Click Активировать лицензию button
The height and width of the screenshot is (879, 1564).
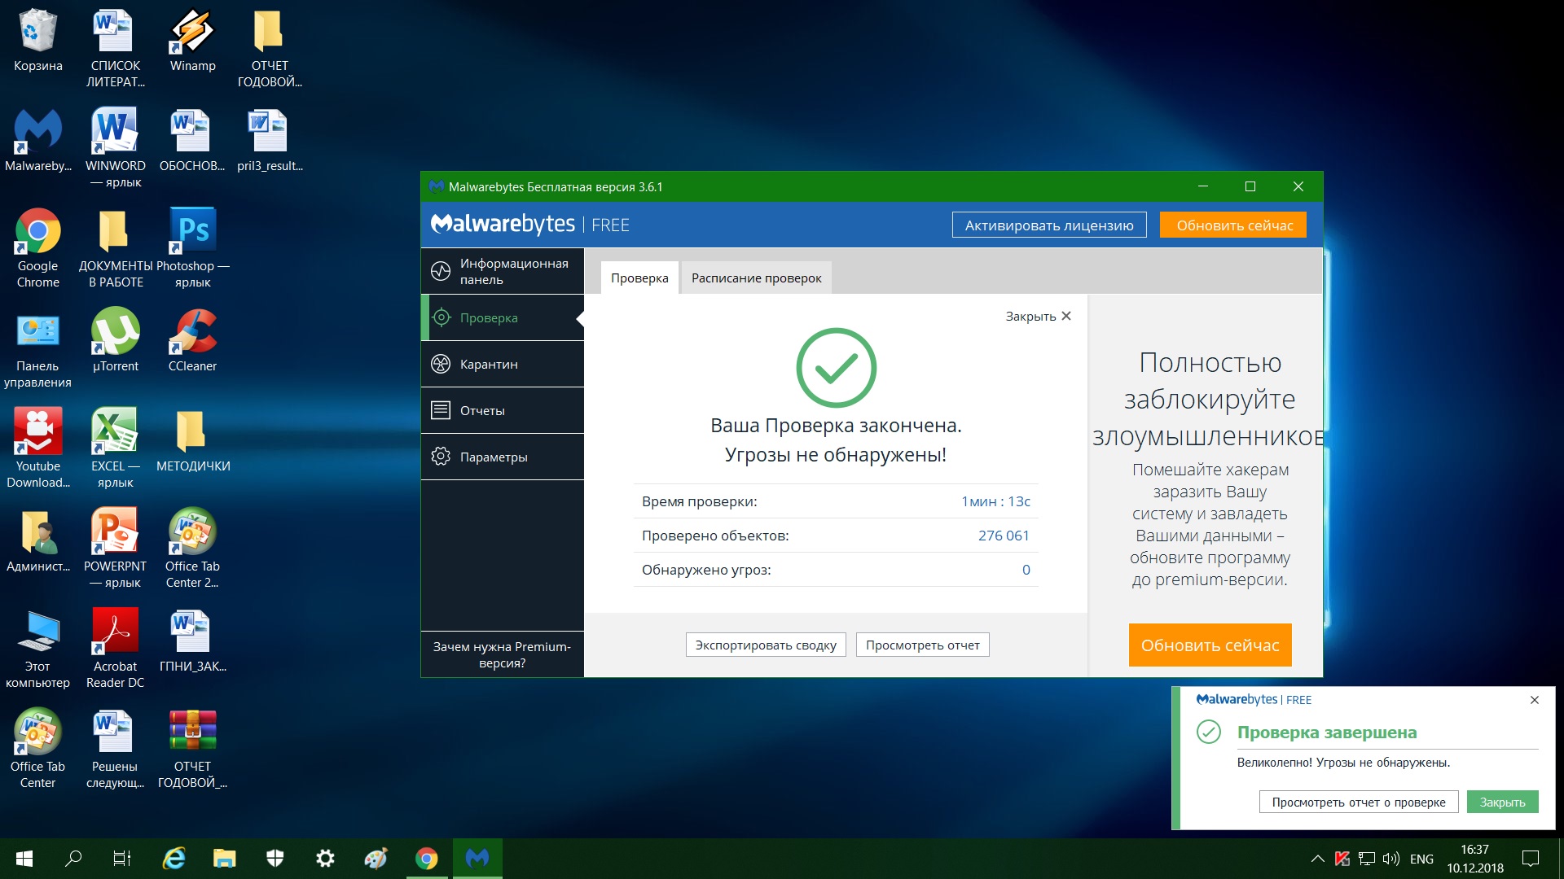1048,225
